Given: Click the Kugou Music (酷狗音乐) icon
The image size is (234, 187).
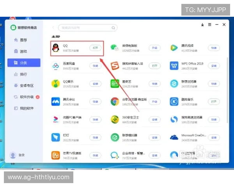Looking at the screenshot, I should coord(174,102).
